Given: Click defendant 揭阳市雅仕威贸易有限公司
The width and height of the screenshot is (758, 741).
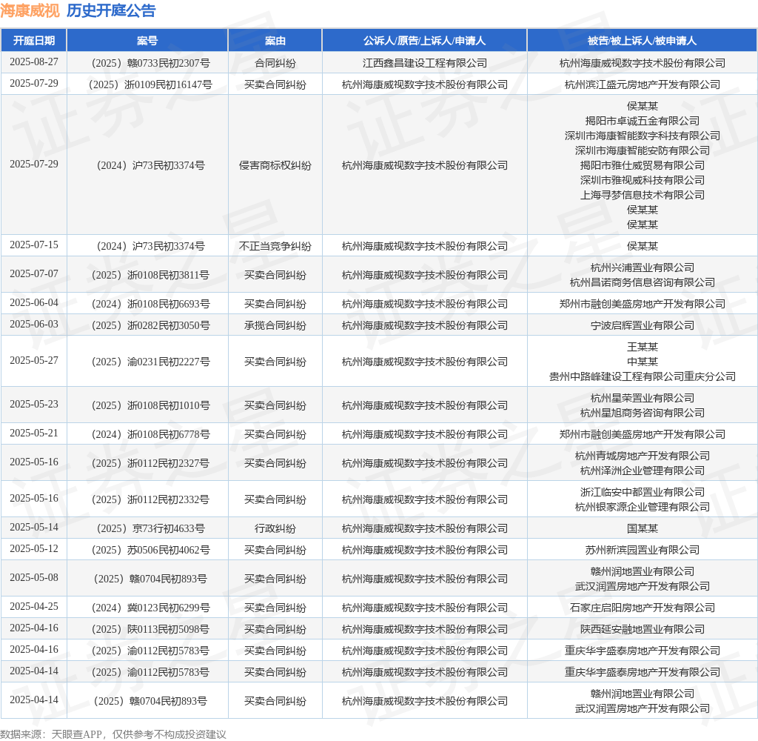Looking at the screenshot, I should coord(642,165).
